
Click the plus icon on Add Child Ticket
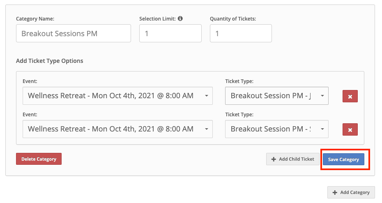pos(274,159)
